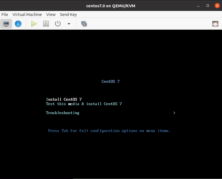Open the File menu

coord(5,14)
